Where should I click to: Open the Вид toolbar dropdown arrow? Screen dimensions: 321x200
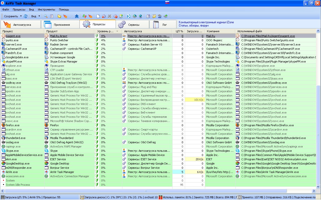[39, 16]
